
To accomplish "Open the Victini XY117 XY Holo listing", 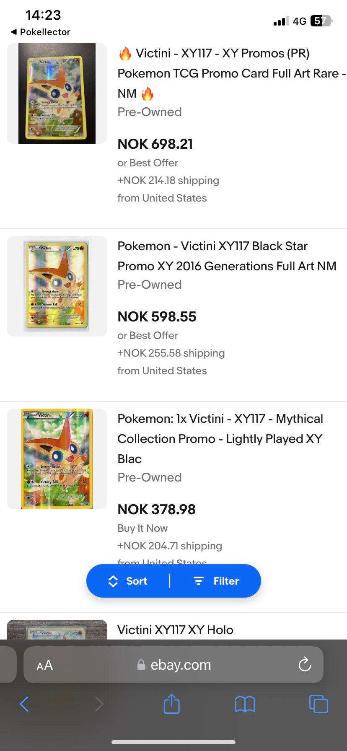I will click(x=175, y=629).
